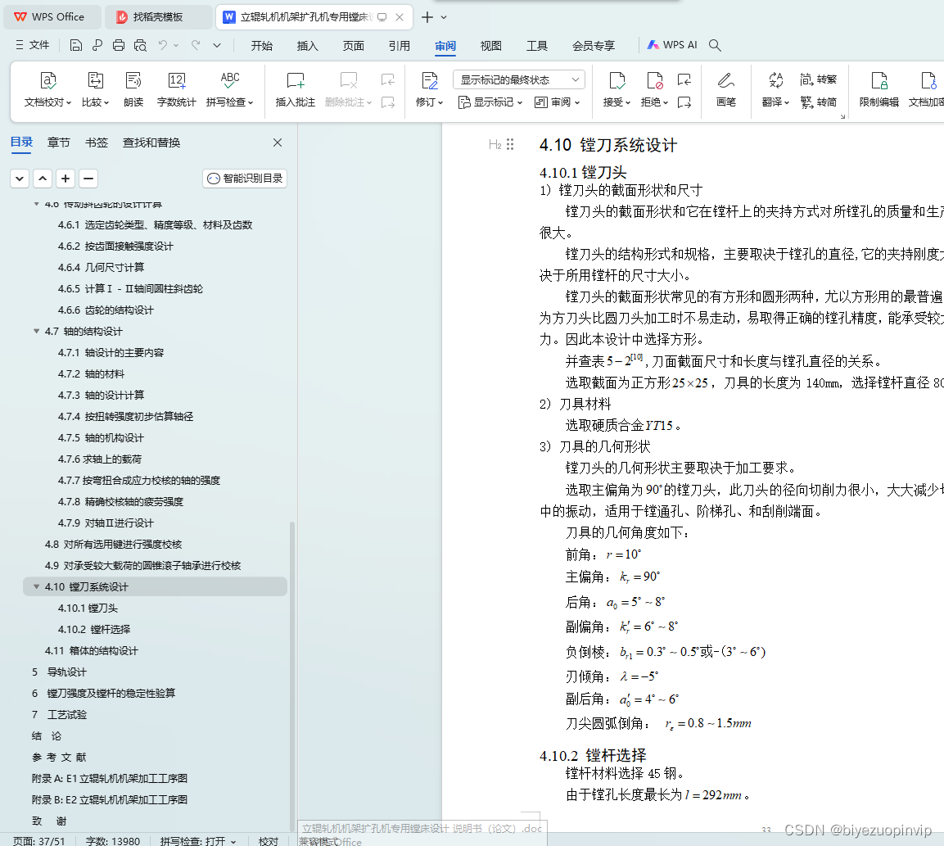The width and height of the screenshot is (944, 846).
Task: Open the WPS AI assistant
Action: [x=672, y=45]
